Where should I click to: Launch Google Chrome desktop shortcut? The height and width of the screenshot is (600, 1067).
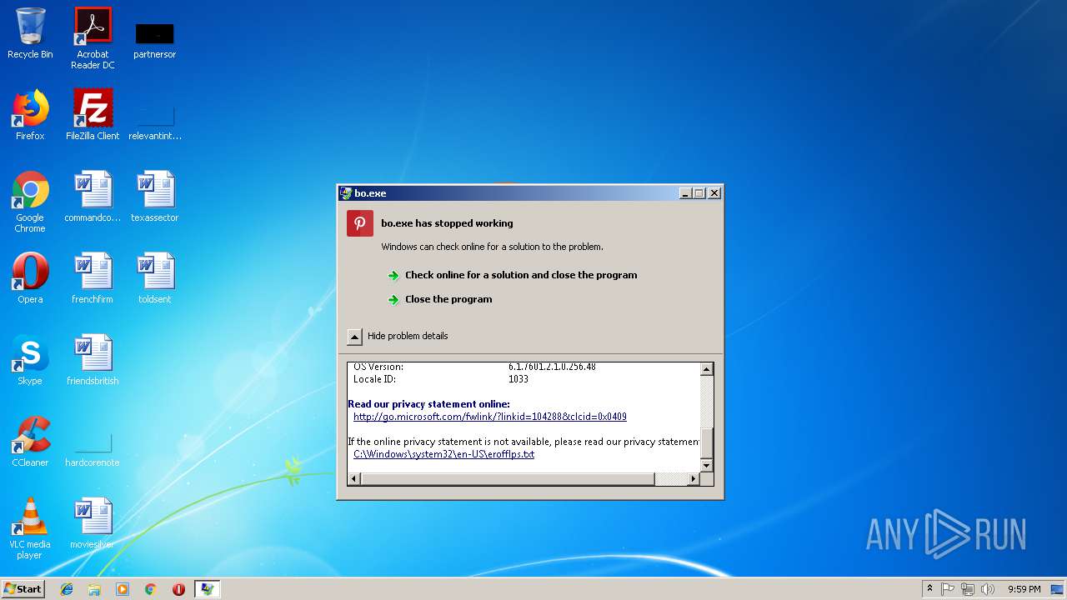point(30,202)
